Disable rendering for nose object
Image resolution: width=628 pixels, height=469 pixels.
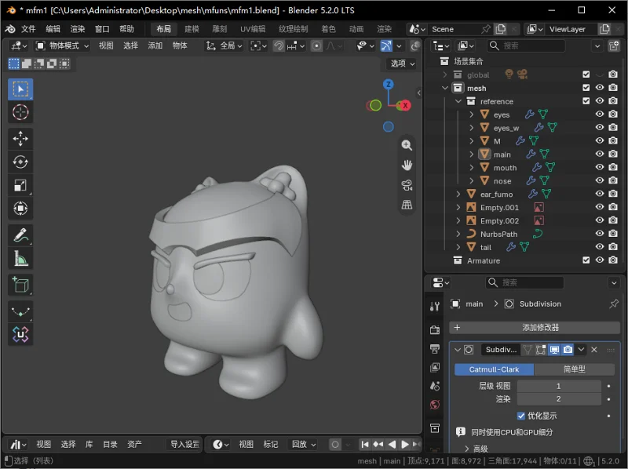click(613, 180)
